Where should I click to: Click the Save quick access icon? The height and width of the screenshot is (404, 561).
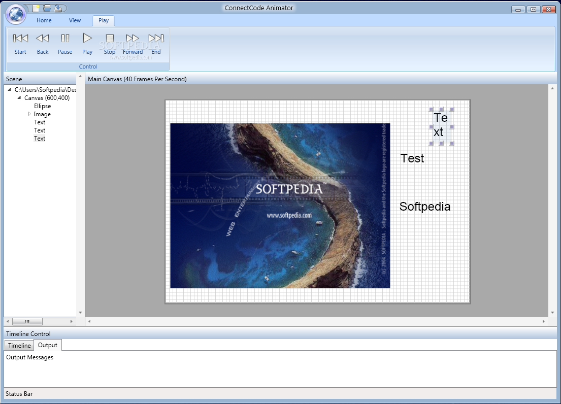click(x=58, y=8)
